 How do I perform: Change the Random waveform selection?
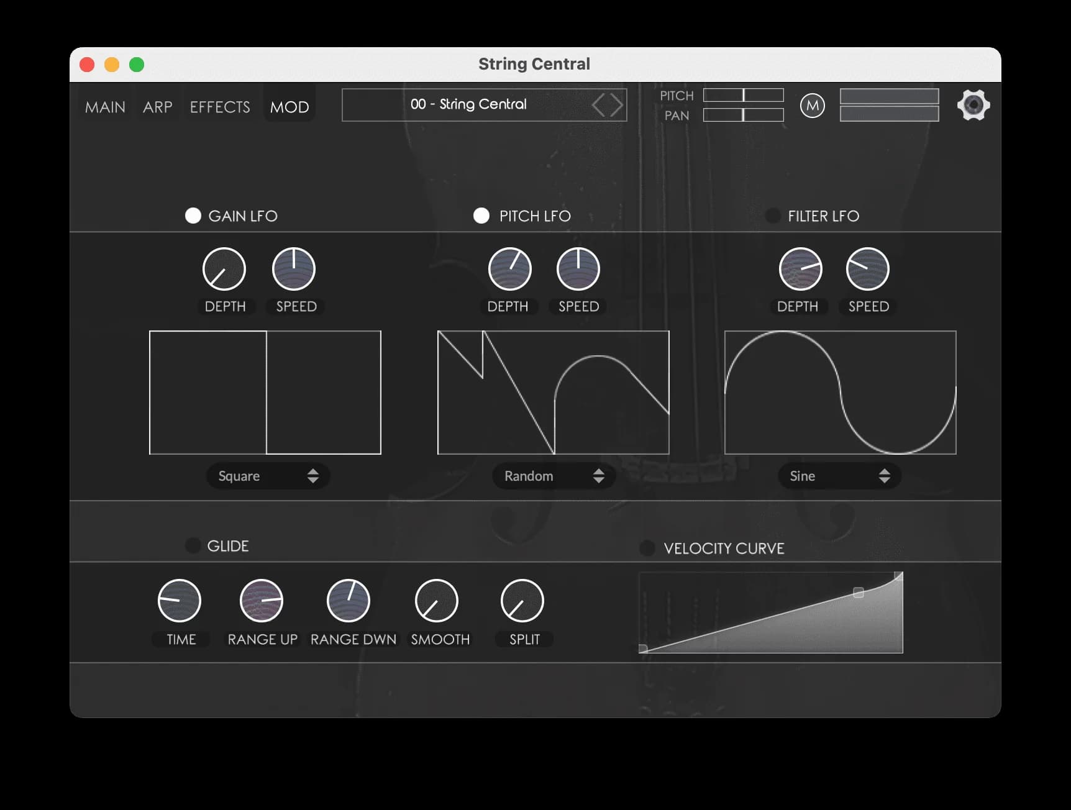click(552, 476)
